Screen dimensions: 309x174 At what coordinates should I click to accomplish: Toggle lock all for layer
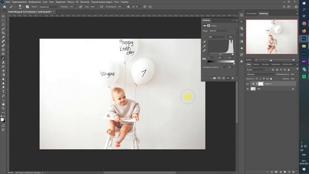point(271,79)
